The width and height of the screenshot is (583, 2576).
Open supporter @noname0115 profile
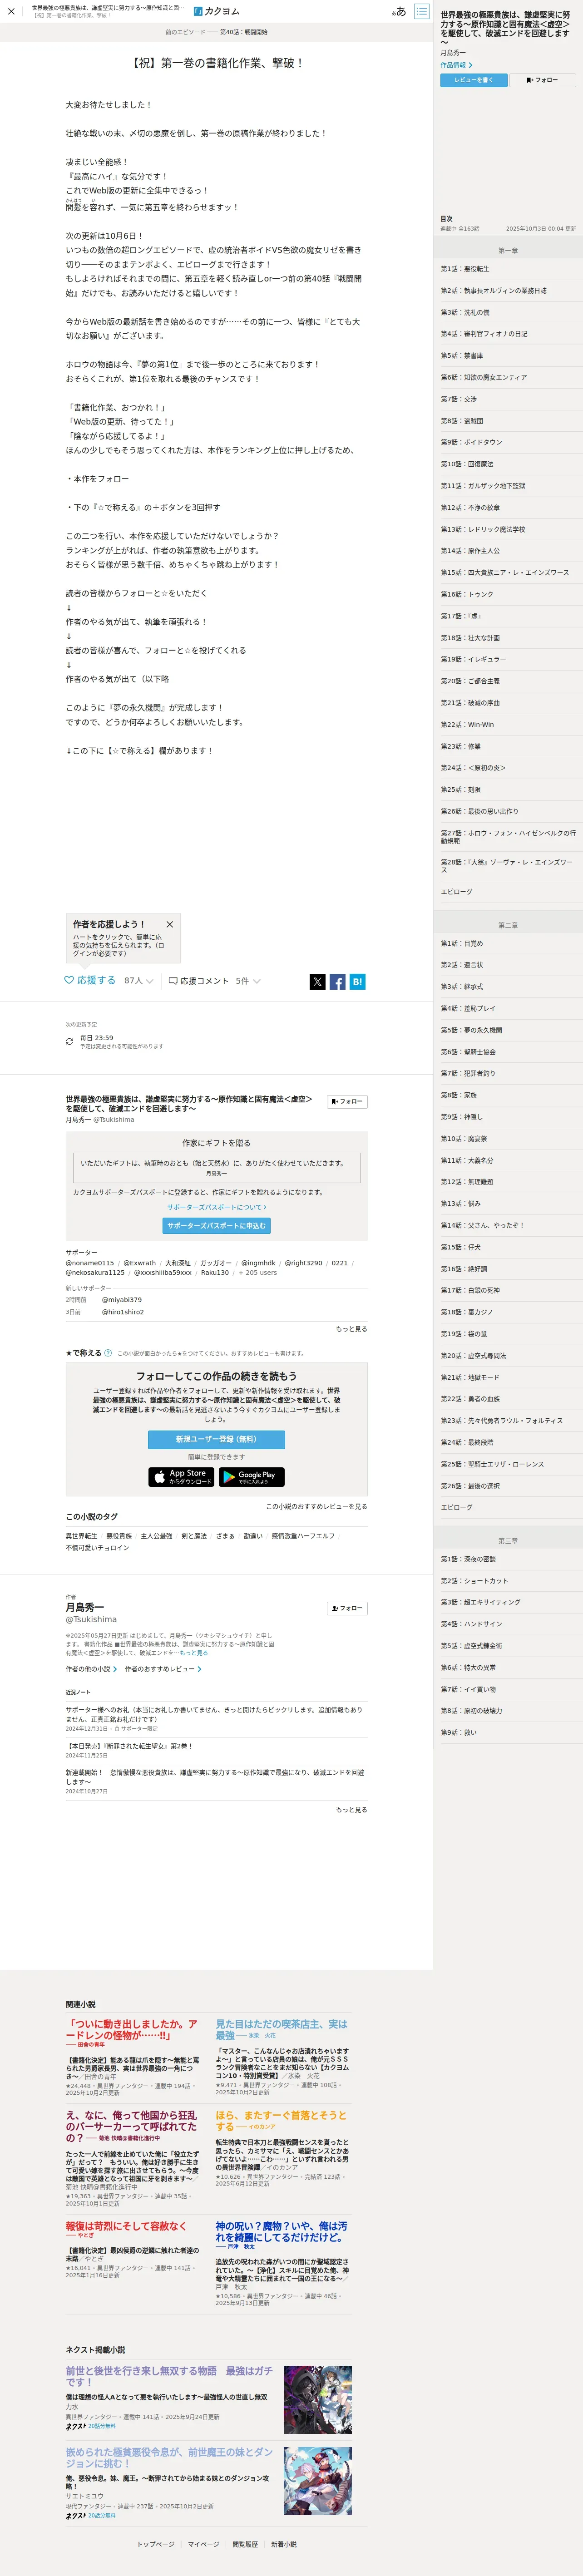pyautogui.click(x=90, y=1263)
